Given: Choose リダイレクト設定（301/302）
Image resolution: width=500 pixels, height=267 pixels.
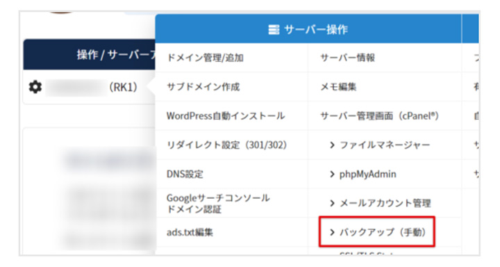Looking at the screenshot, I should click(226, 145).
